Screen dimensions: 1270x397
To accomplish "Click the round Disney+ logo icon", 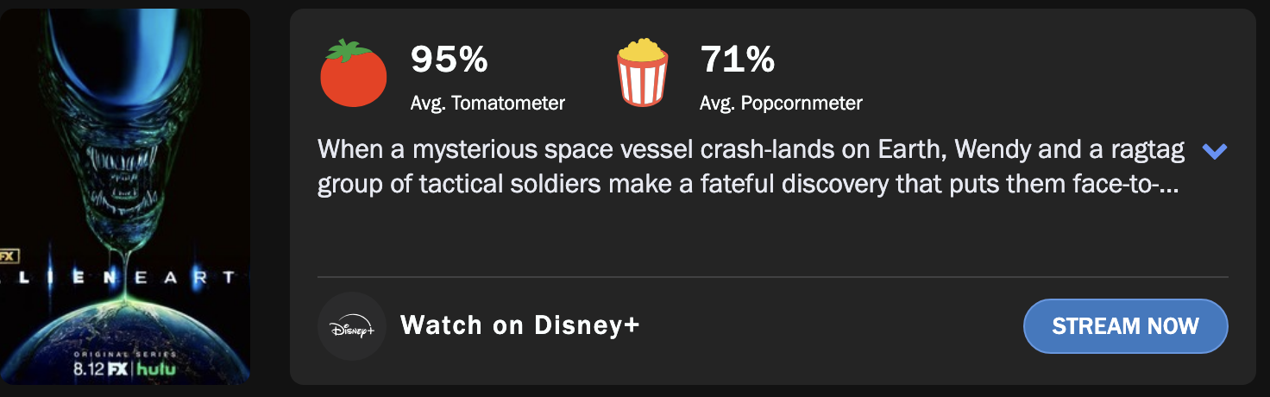I will coord(351,326).
